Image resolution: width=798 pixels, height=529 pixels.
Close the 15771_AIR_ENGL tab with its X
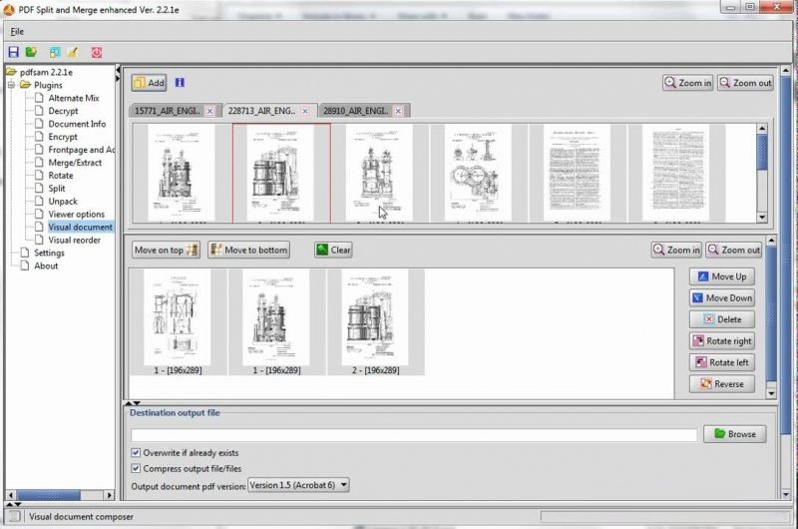209,111
